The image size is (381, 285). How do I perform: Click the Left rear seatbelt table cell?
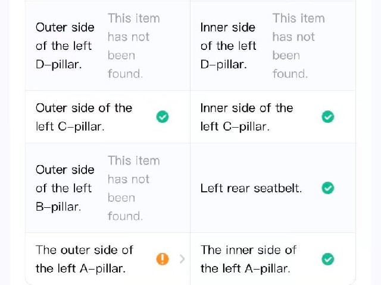pos(273,188)
